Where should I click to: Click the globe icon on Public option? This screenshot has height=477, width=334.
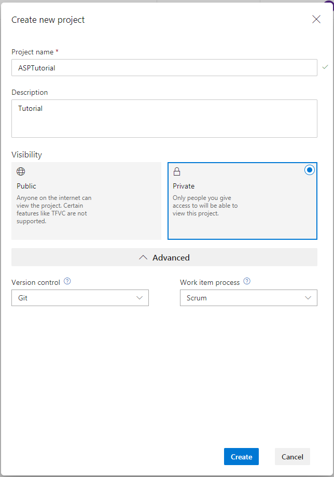[x=21, y=171]
